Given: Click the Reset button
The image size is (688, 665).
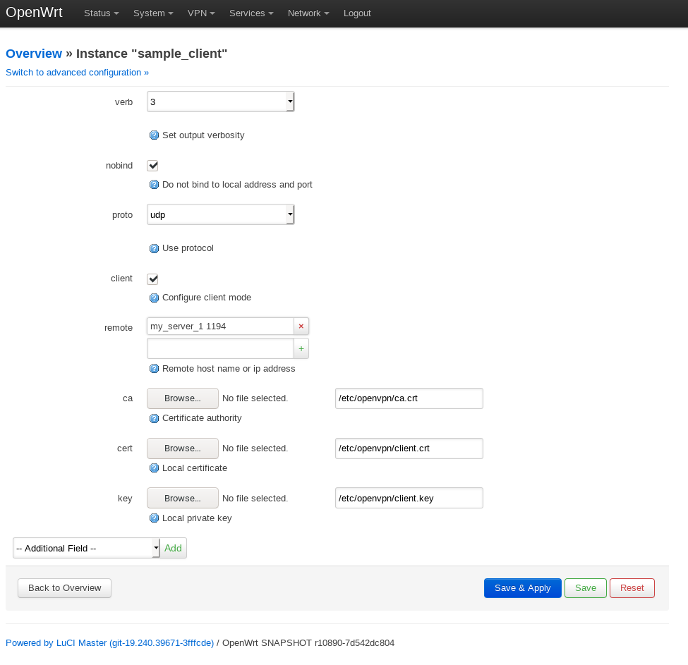Looking at the screenshot, I should (x=632, y=588).
